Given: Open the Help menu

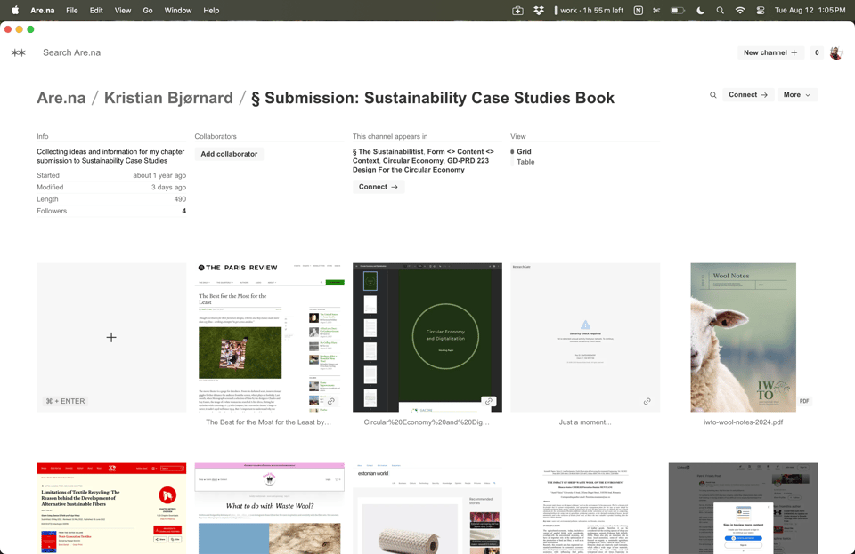Looking at the screenshot, I should click(211, 11).
